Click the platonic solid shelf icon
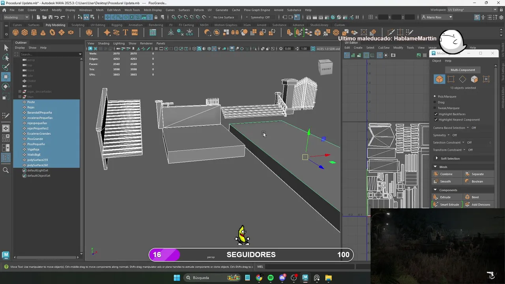The image size is (505, 284). 89,32
